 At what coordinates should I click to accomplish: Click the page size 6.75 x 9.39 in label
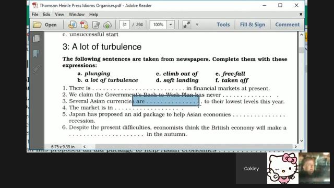pos(63,147)
